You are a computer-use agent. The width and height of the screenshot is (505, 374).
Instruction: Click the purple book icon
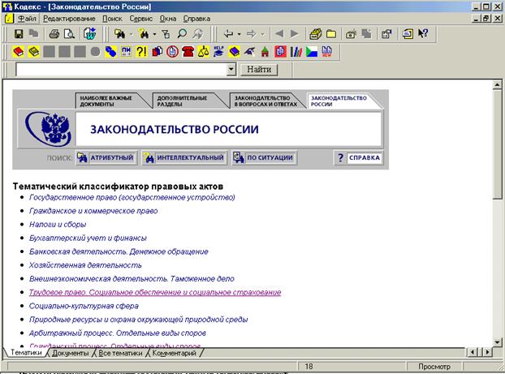(234, 51)
